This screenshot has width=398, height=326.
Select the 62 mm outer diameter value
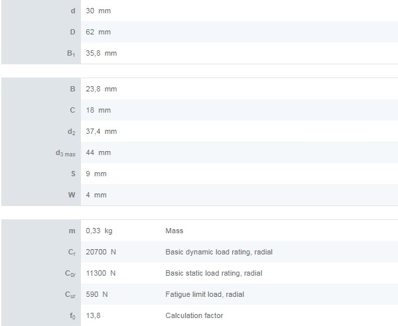tap(98, 32)
